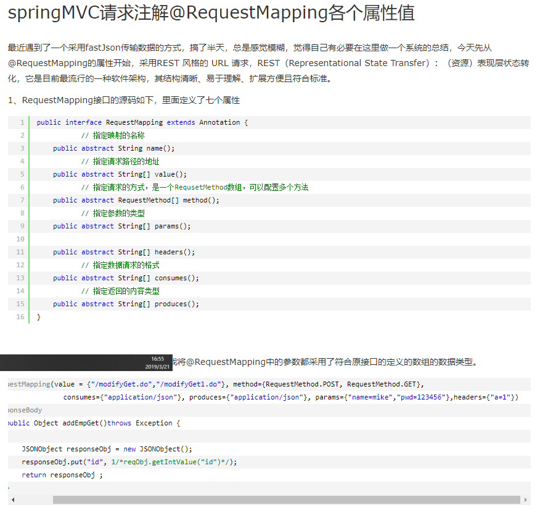Click the comment "// 指定参数的类型"

pyautogui.click(x=113, y=213)
